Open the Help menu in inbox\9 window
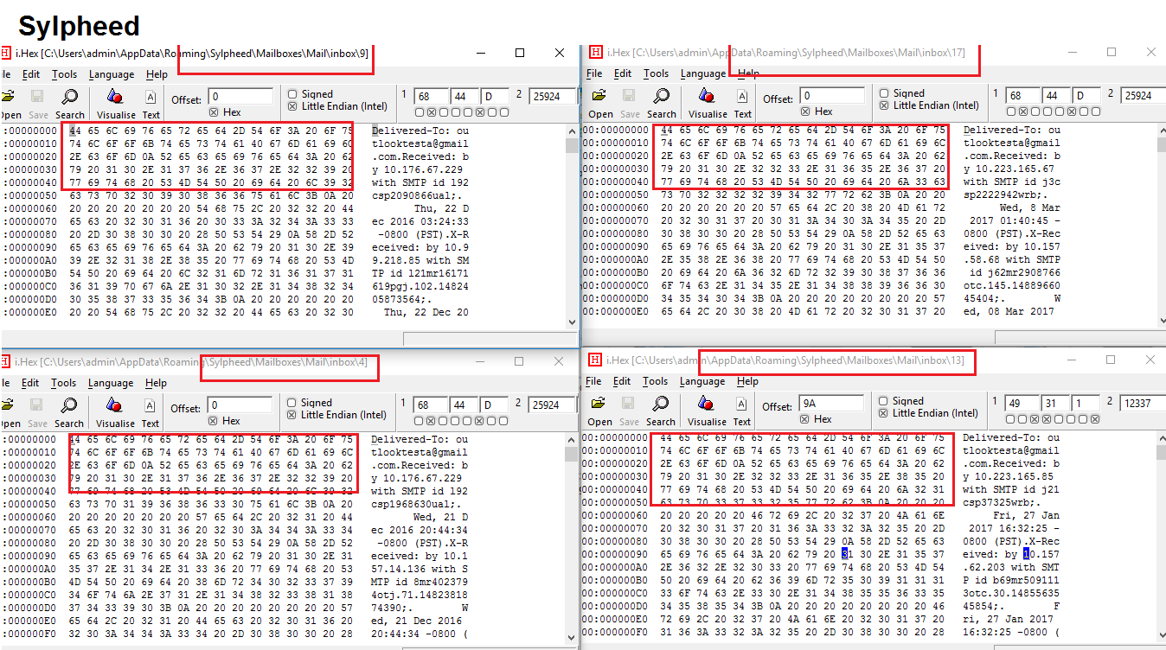 [157, 74]
